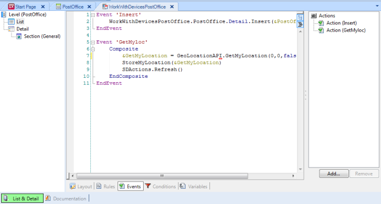The height and width of the screenshot is (204, 381).
Task: Click SDActions.Refresh() in line 9
Action: click(x=152, y=70)
